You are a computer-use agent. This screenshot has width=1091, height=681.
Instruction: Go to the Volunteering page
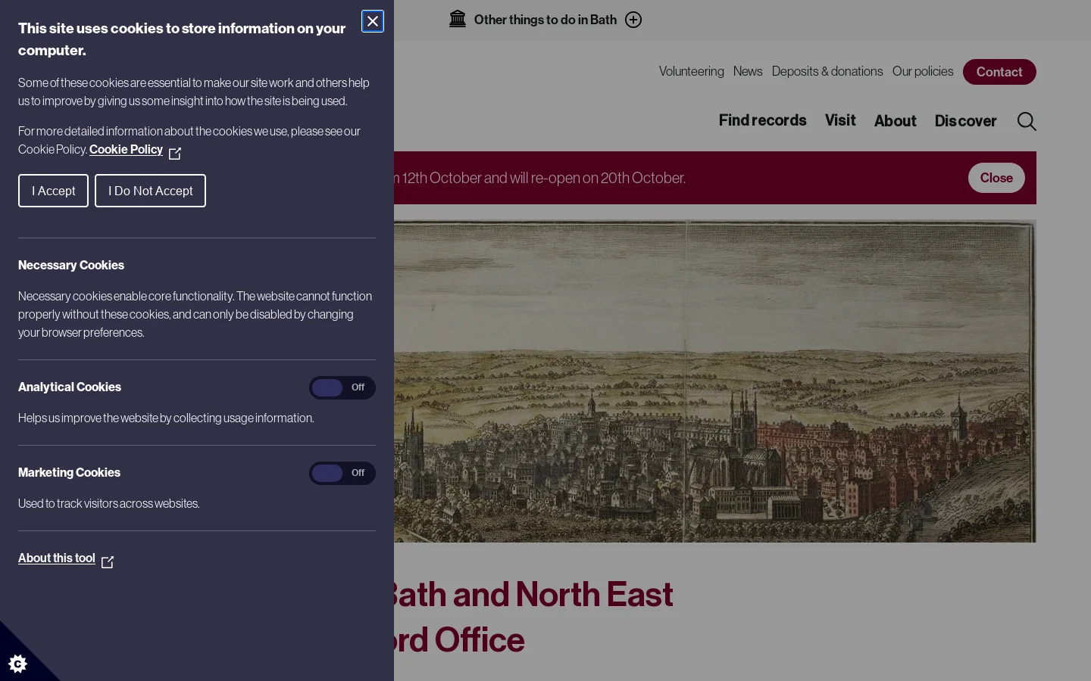tap(691, 71)
